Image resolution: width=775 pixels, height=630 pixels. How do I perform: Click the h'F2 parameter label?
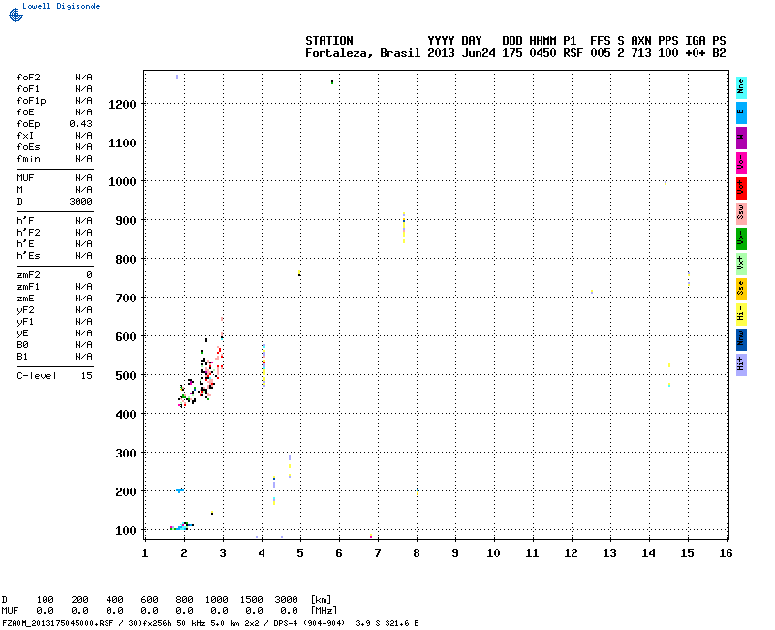(x=29, y=233)
